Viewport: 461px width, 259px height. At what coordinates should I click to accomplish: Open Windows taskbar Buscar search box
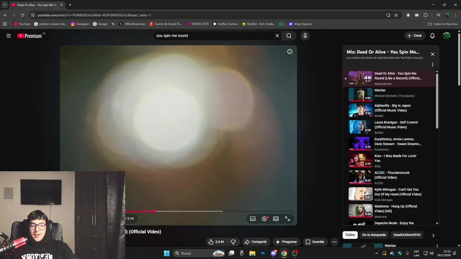tap(199, 253)
